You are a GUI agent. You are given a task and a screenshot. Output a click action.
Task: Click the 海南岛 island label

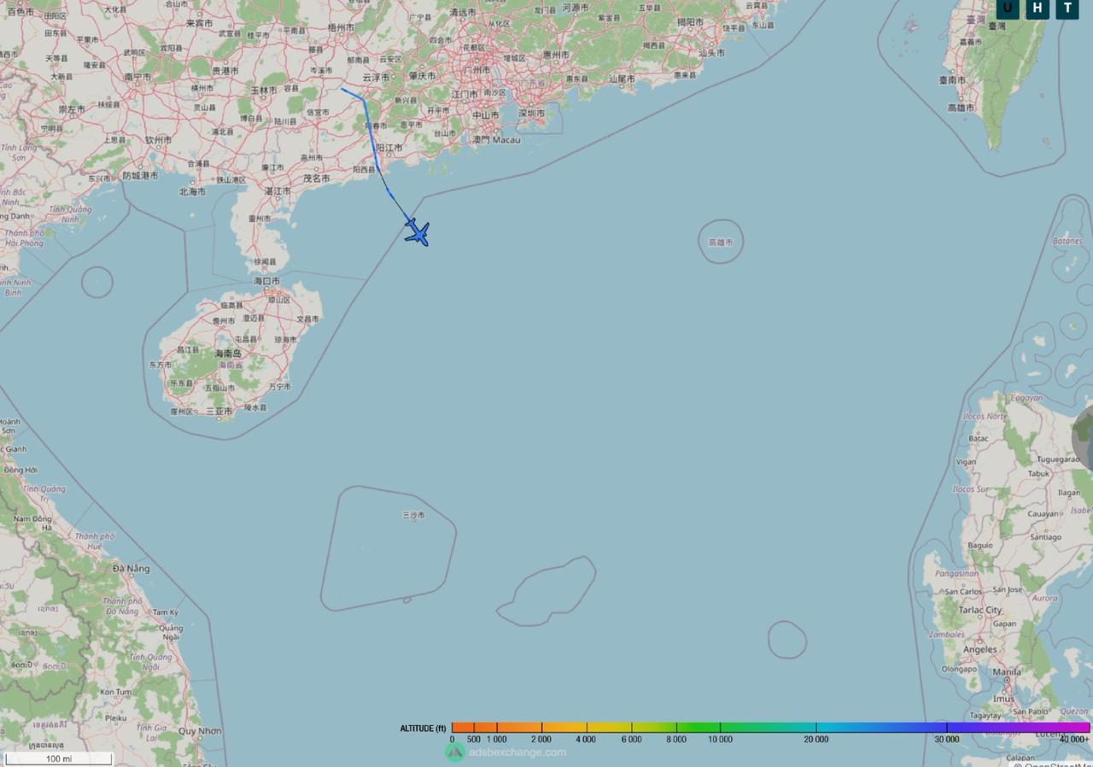pyautogui.click(x=228, y=353)
